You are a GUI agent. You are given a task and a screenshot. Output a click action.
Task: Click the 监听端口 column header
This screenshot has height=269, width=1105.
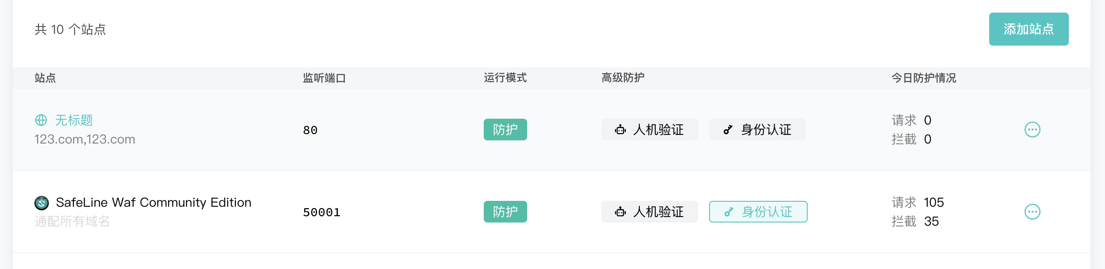(324, 78)
